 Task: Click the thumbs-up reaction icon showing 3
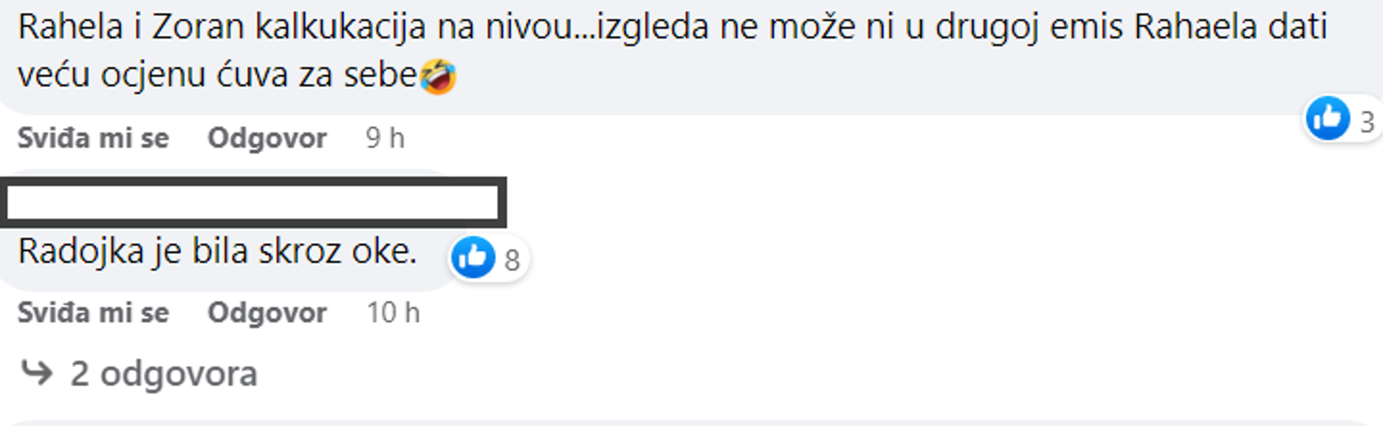pos(1327,119)
